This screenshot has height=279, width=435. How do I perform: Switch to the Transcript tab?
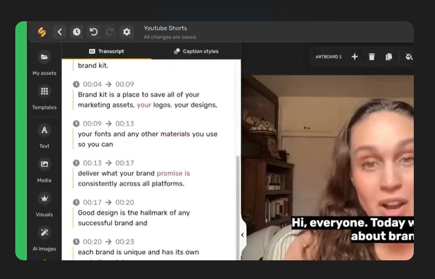[106, 51]
